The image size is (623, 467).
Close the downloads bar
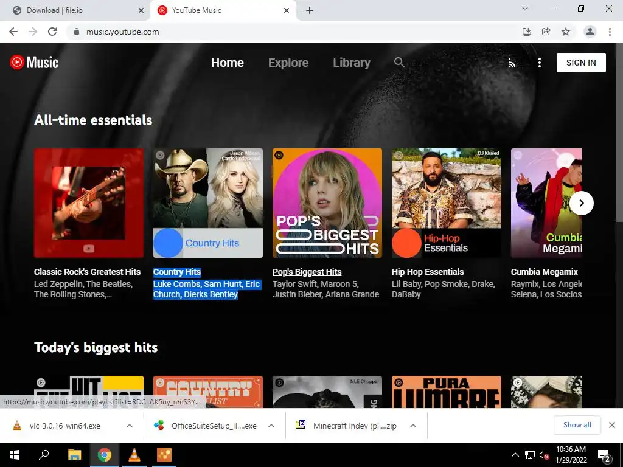coord(612,425)
